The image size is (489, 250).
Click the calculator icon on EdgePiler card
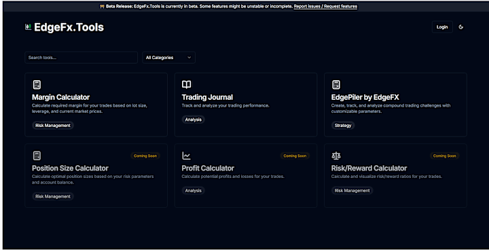[x=336, y=85]
